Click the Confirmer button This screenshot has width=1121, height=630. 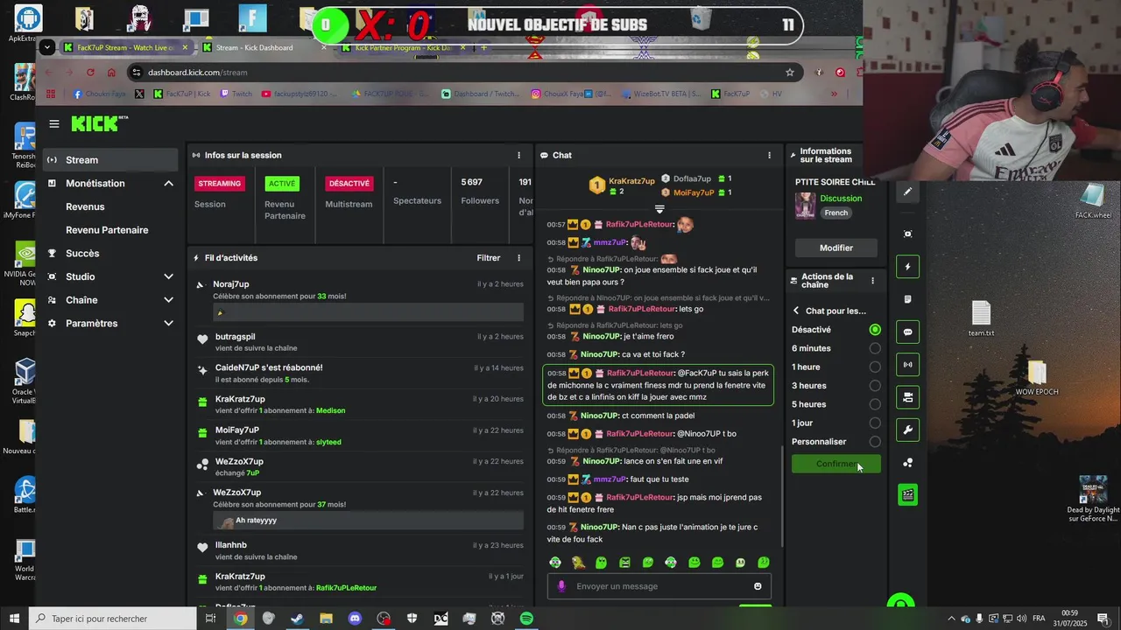pos(835,464)
